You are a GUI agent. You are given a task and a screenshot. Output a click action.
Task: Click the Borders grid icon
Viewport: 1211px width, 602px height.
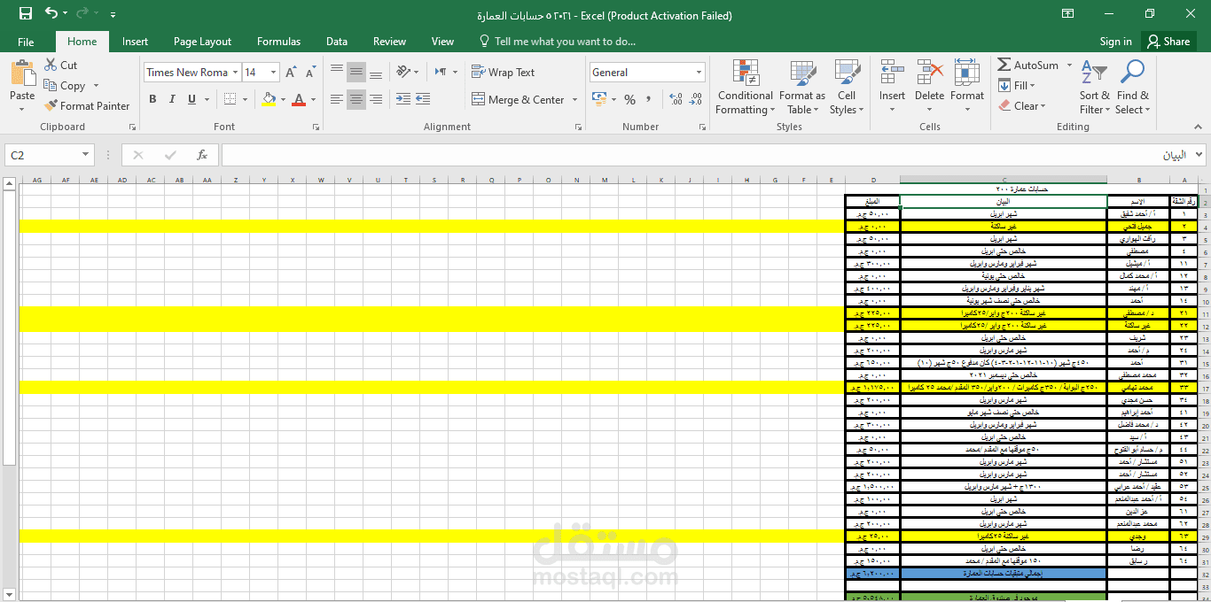coord(230,100)
